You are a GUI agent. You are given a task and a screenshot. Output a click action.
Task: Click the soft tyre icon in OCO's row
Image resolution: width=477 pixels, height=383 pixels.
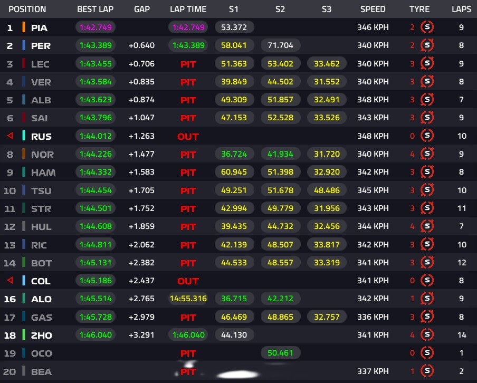coord(427,353)
